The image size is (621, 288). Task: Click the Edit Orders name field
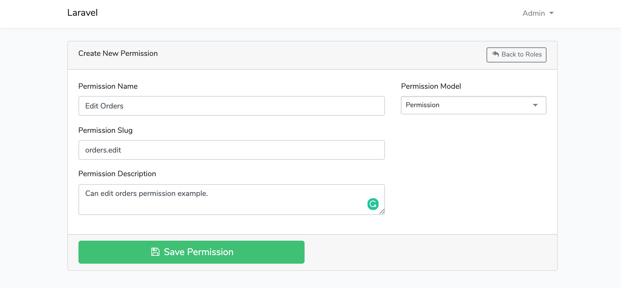click(231, 106)
